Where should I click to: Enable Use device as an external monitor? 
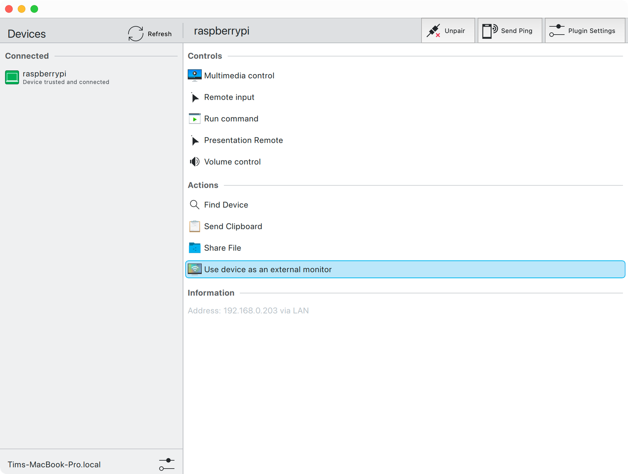click(x=268, y=269)
